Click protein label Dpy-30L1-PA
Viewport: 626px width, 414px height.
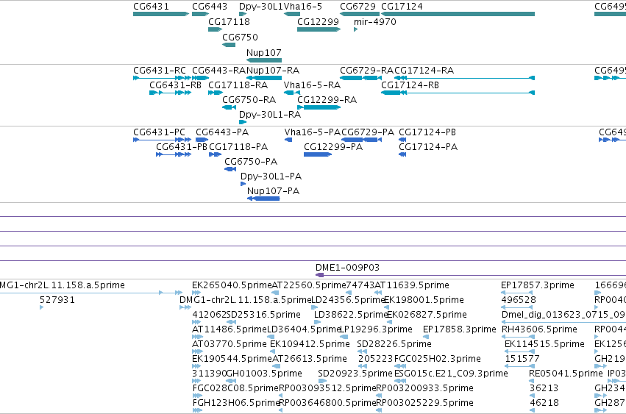[271, 176]
